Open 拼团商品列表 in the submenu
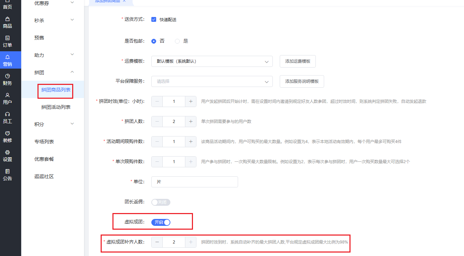This screenshot has height=256, width=464. (x=56, y=90)
